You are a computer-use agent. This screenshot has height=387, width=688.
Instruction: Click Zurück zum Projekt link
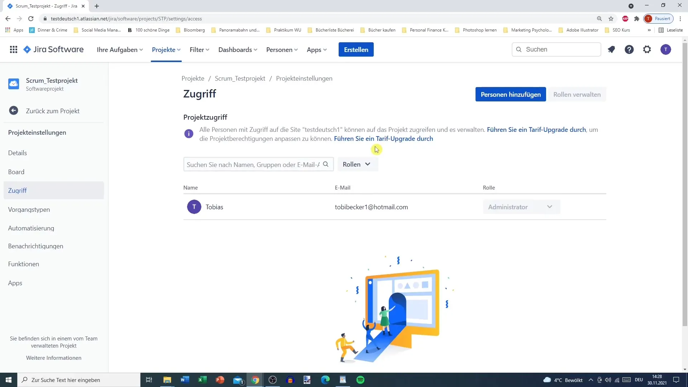click(x=53, y=111)
